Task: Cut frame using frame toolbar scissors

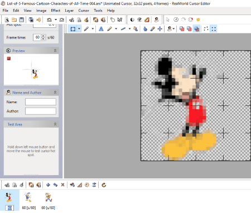Action: (7, 185)
